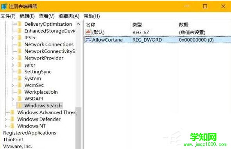Select the AllowCortana value name
Screen dimensions: 231x149
(x=107, y=40)
